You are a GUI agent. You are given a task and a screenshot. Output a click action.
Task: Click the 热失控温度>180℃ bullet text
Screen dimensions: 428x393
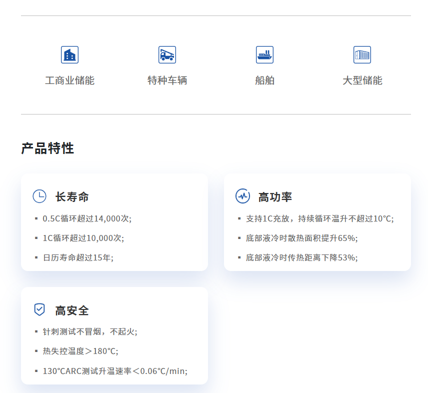[x=80, y=351]
